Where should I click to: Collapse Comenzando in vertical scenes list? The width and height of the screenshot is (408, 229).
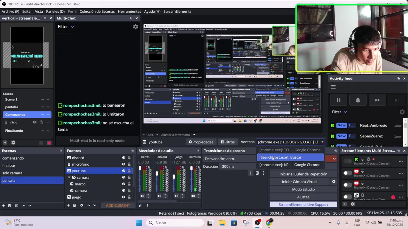click(48, 114)
